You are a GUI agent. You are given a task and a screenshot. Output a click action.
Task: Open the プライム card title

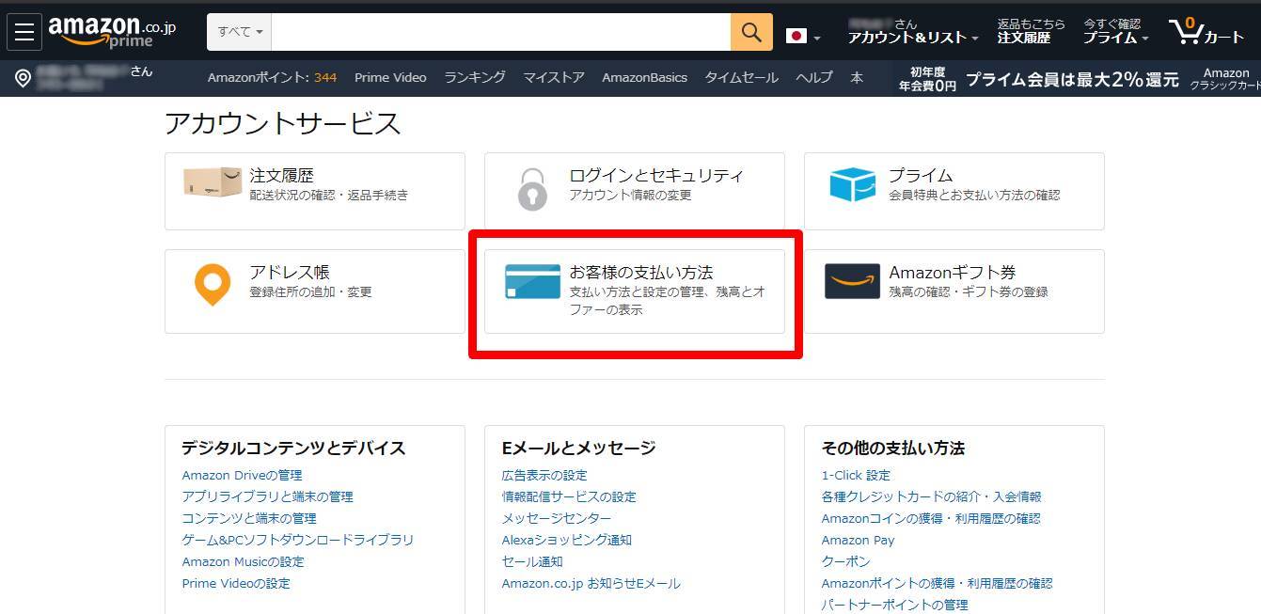tap(921, 176)
